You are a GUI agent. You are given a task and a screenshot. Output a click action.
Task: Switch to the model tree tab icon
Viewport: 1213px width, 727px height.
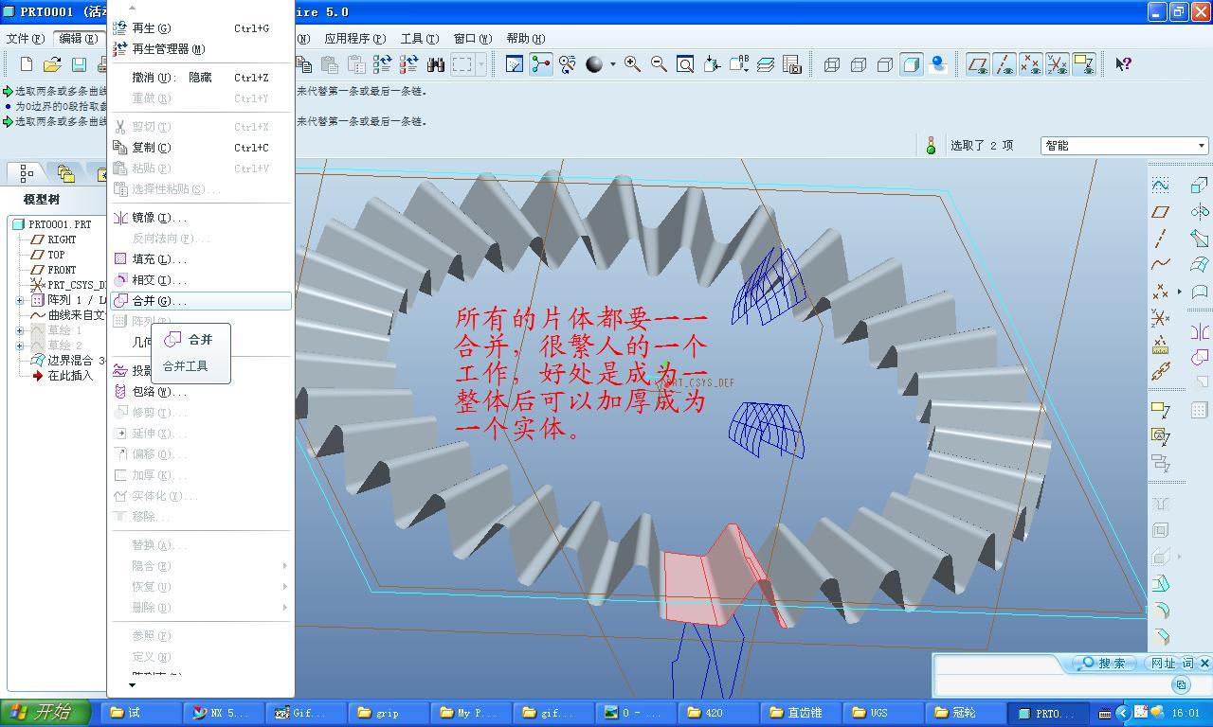(27, 172)
